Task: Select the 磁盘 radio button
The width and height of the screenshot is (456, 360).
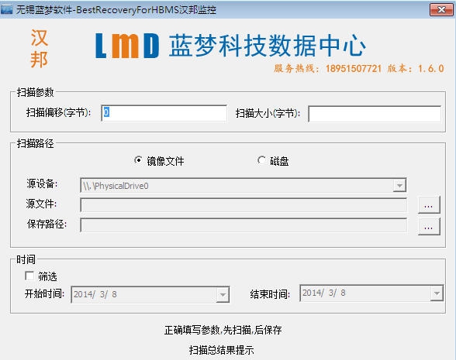Action: click(x=261, y=160)
